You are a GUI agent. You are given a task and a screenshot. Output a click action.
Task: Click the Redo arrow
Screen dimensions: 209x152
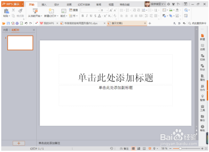click(31, 23)
